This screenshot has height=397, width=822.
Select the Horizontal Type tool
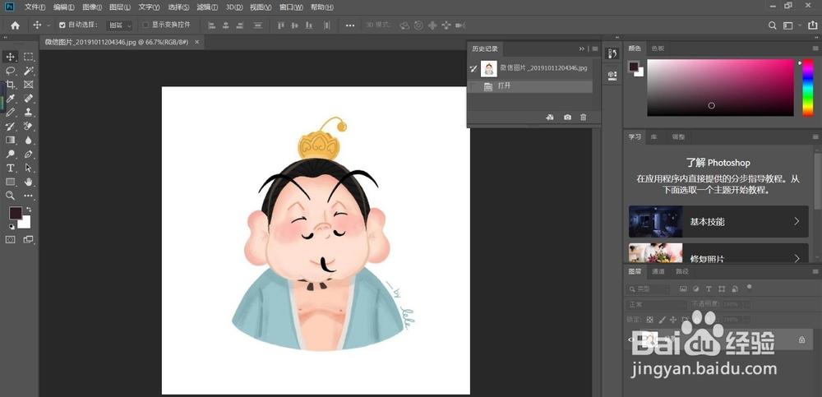click(11, 168)
